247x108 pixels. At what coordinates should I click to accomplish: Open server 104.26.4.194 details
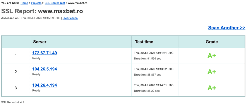(44, 85)
